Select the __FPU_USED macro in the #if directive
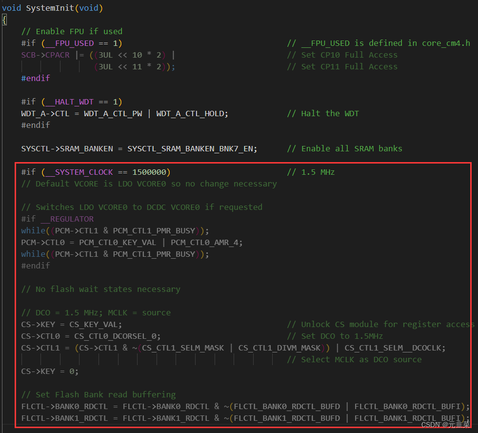 [x=63, y=43]
